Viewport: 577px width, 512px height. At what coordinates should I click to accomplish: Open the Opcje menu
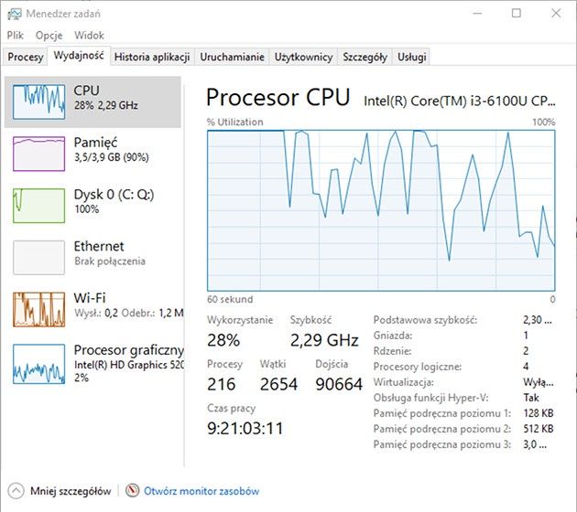pyautogui.click(x=49, y=36)
